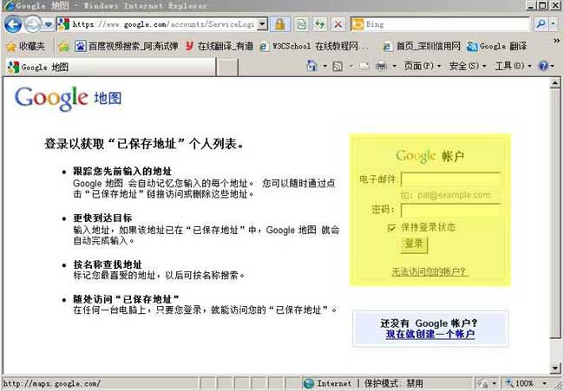Click the 密码 password input field
Viewport: 564px width, 391px height.
(450, 210)
